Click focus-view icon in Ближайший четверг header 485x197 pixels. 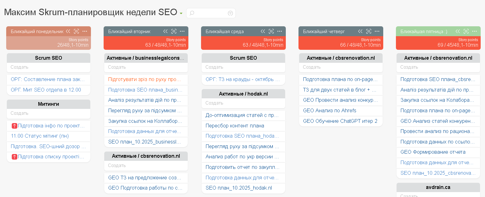pyautogui.click(x=369, y=31)
